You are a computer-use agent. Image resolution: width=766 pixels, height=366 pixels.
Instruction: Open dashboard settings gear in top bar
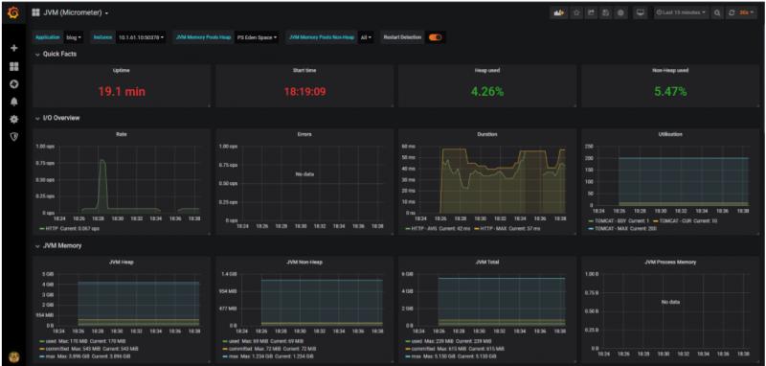tap(620, 13)
